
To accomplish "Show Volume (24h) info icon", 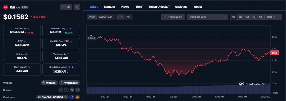I will 67,28.
